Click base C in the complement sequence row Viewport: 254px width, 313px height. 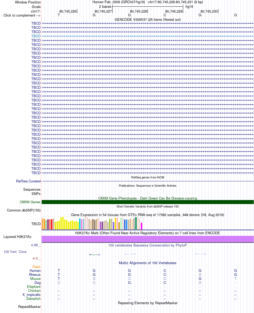click(x=165, y=15)
